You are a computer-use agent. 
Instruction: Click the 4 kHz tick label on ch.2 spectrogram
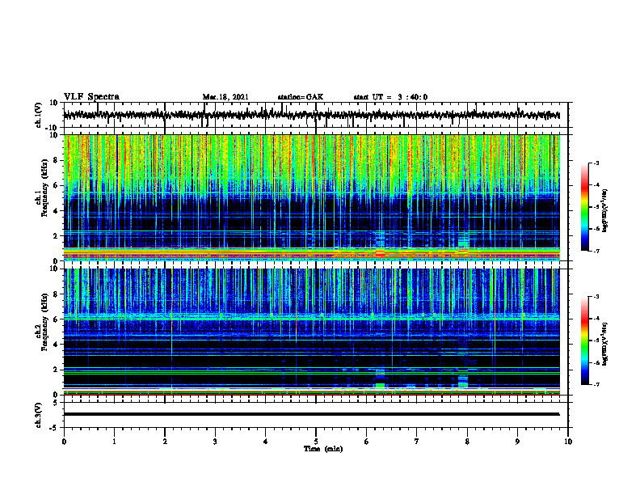pyautogui.click(x=56, y=345)
